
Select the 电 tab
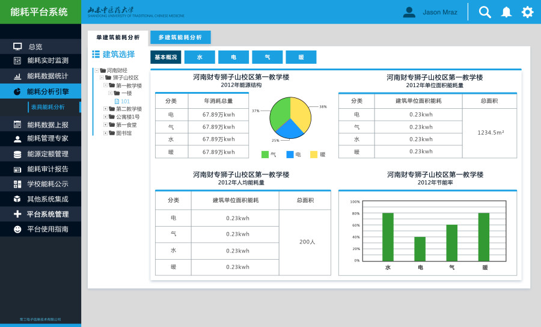(234, 57)
